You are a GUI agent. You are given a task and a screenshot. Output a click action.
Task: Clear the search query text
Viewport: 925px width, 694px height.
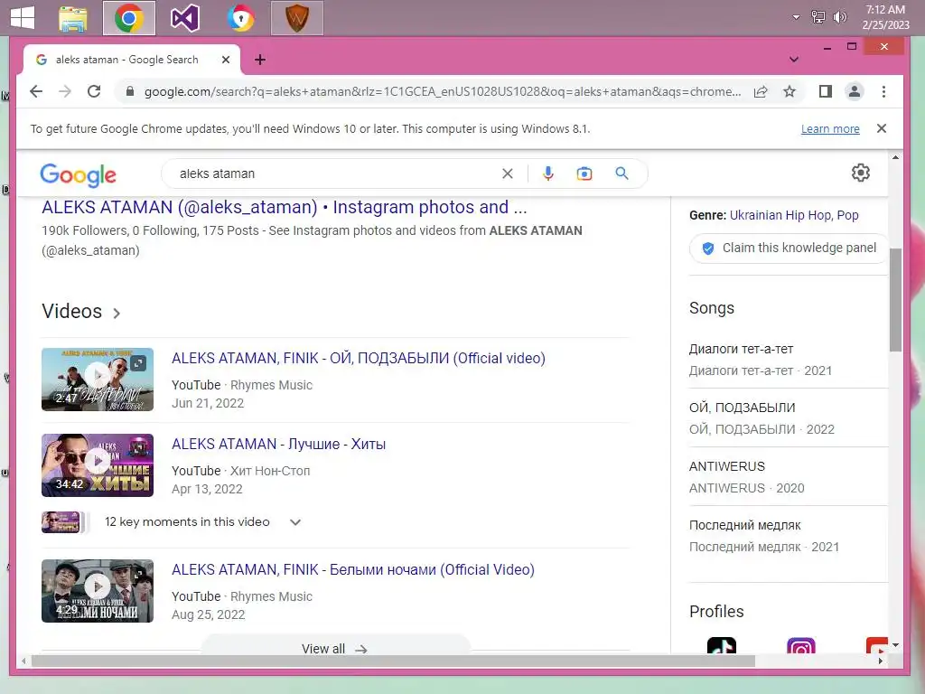coord(508,173)
